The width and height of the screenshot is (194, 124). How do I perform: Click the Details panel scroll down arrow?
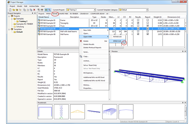coord(110,99)
